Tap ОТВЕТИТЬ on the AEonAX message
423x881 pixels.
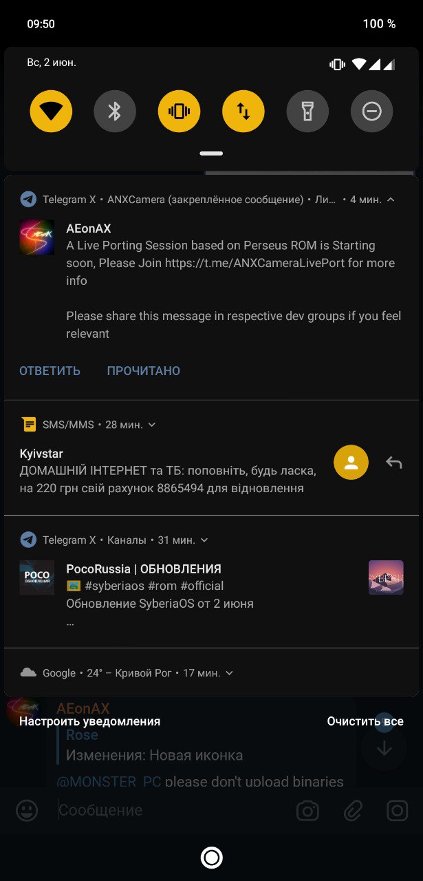click(50, 371)
